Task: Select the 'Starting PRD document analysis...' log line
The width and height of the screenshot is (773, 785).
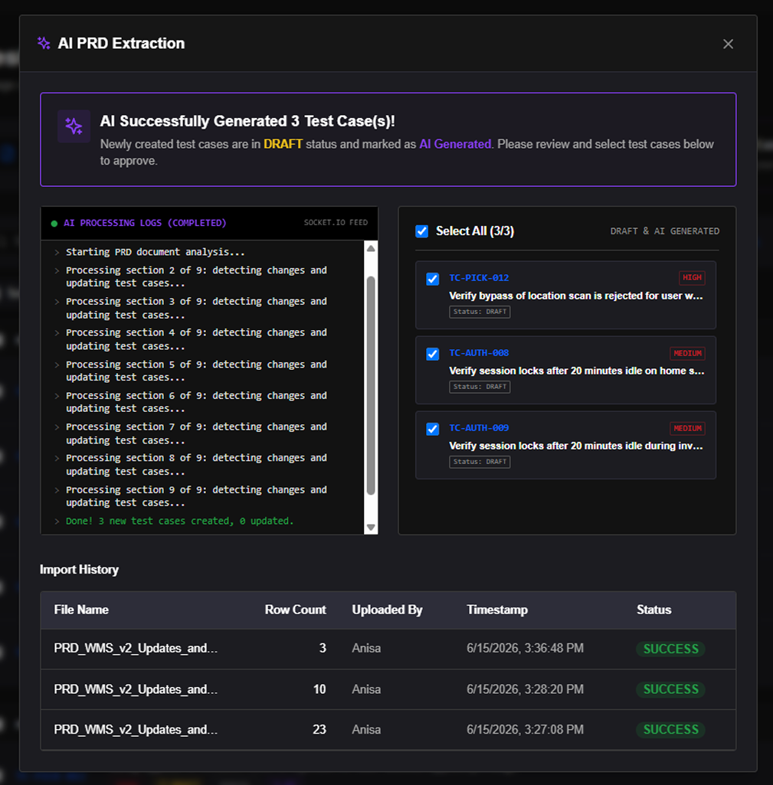Action: [x=156, y=252]
